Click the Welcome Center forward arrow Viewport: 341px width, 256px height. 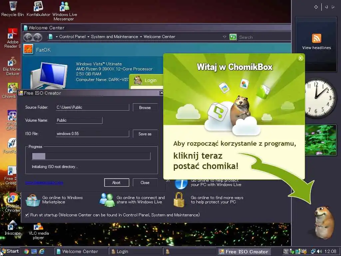pos(38,37)
